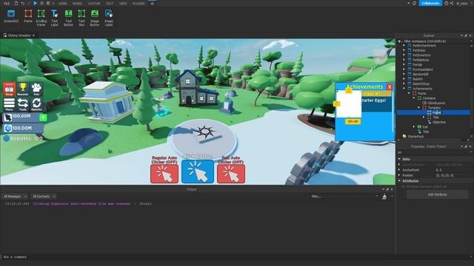Viewport: 474px width, 266px height.
Task: Expand the PetIndex node in Explorer
Action: (404, 50)
